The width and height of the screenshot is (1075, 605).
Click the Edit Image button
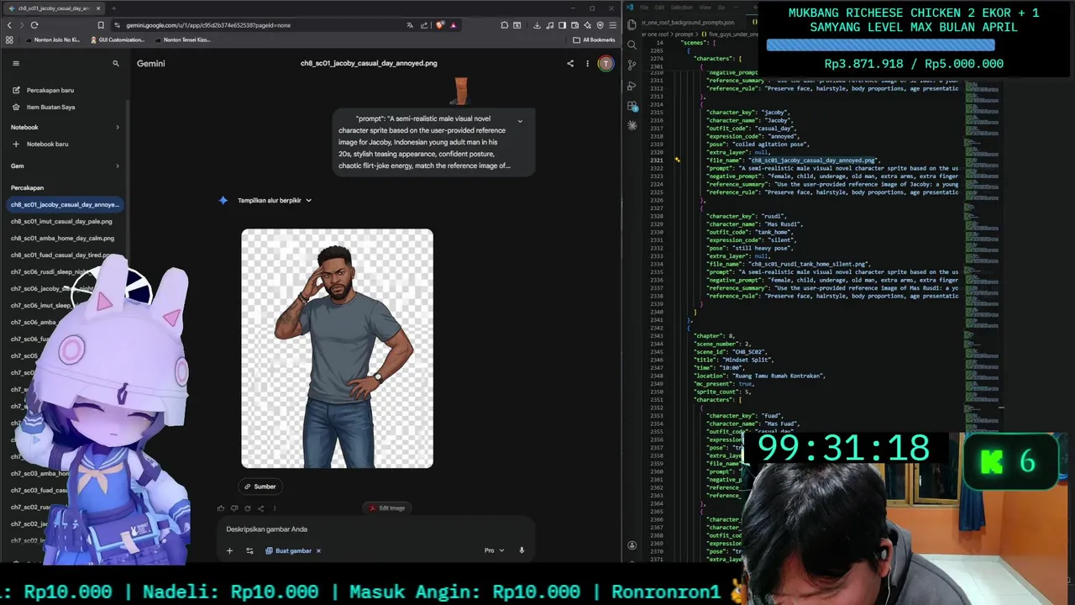tap(387, 508)
